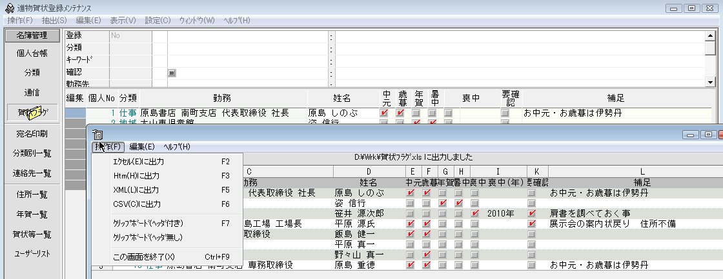723x279 pixels.
Task: Toggle 中元 checkbox for 原島 しのぶ in export grid
Action: (x=411, y=193)
